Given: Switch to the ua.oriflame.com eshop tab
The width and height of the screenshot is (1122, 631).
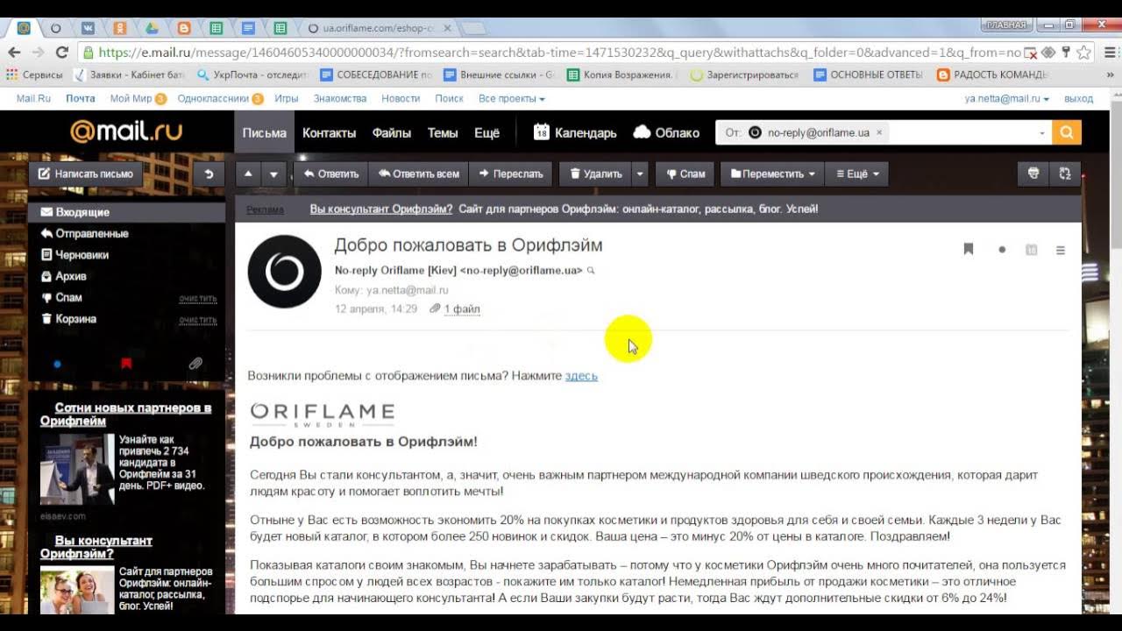Looking at the screenshot, I should 377,28.
